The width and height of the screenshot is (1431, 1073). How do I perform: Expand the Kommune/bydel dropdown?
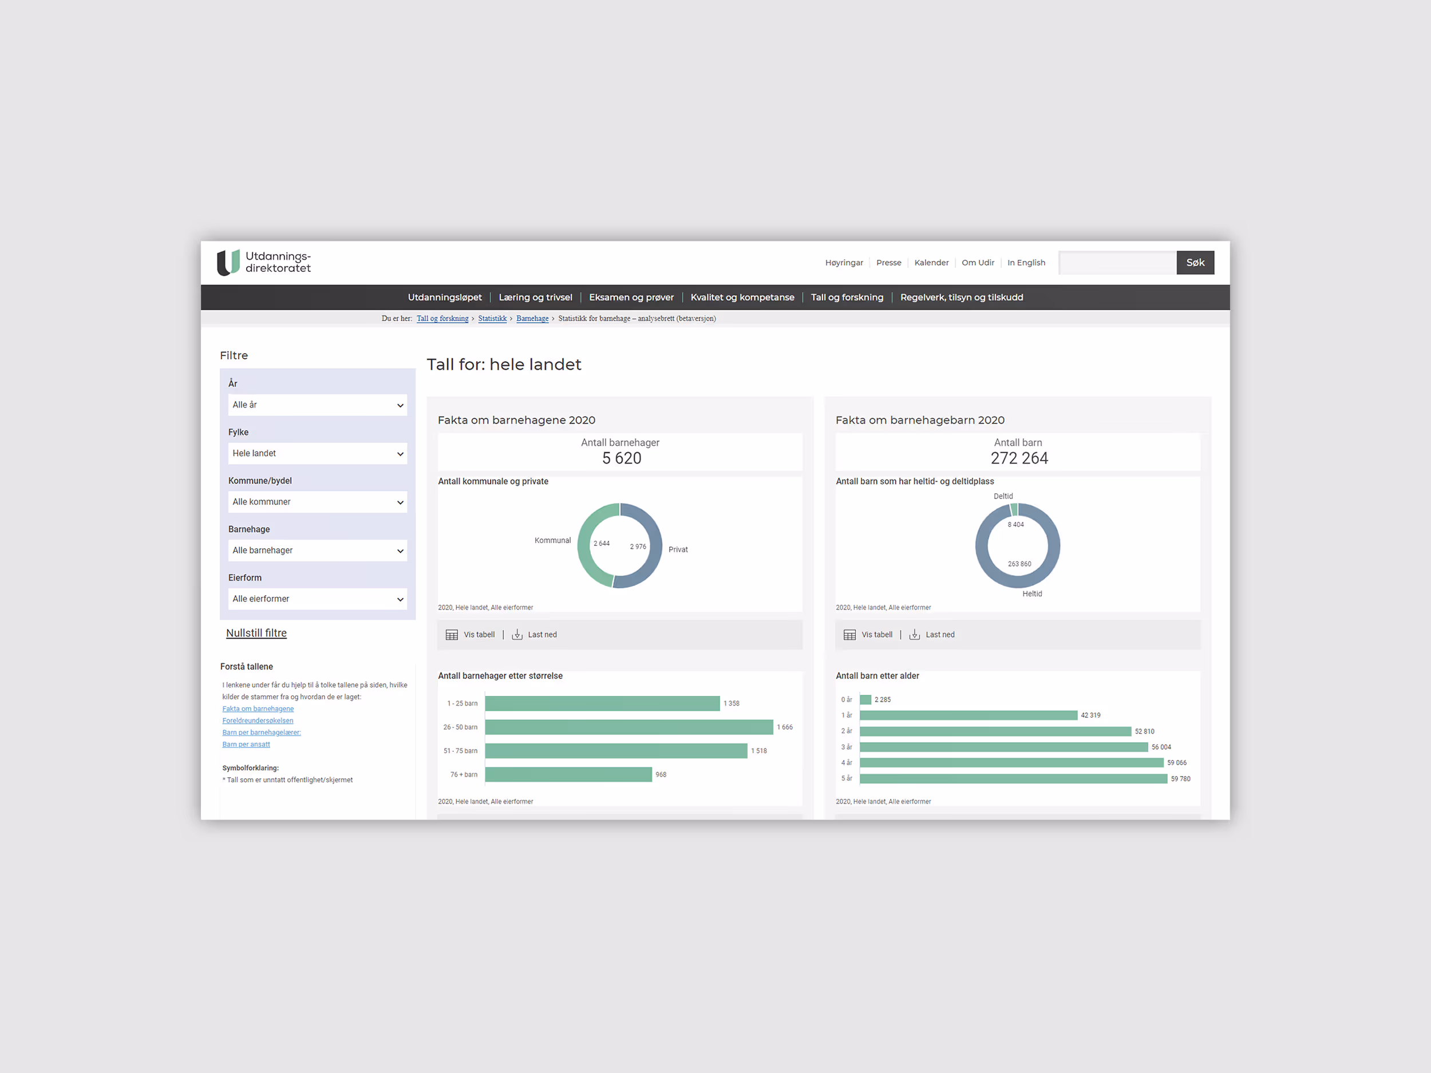317,502
